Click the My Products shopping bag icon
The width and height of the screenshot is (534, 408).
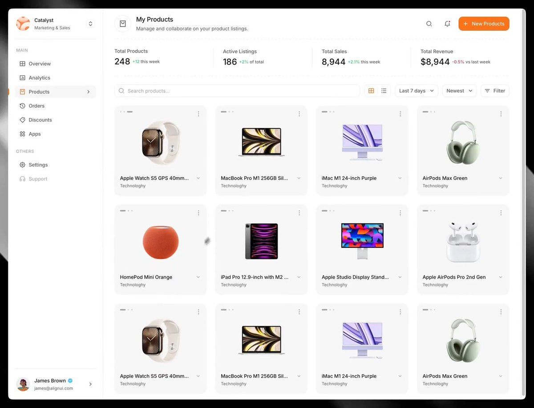(123, 24)
